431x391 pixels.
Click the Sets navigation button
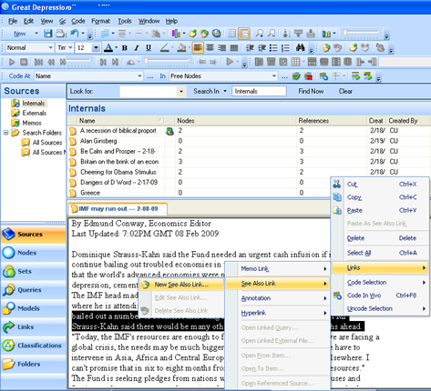34,271
